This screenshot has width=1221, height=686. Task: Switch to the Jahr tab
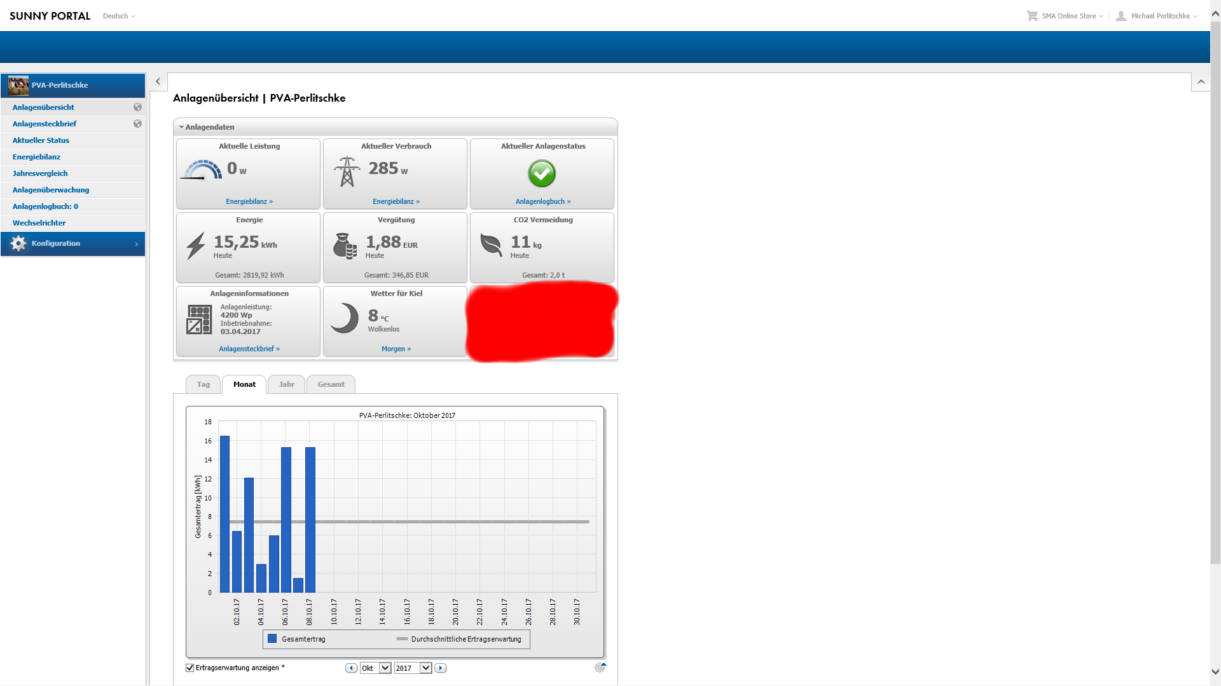point(286,384)
